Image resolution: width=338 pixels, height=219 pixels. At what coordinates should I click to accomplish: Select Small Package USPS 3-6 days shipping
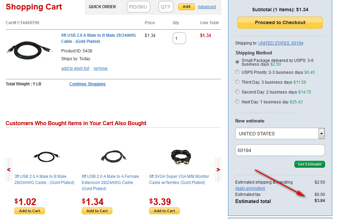(238, 62)
